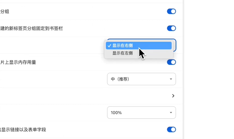Open the 100% zoom dropdown

pyautogui.click(x=141, y=112)
